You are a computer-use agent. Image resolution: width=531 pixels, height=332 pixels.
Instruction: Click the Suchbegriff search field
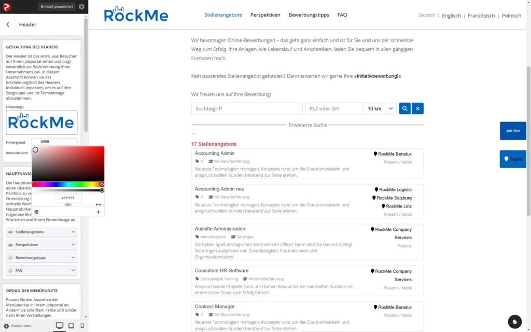(x=246, y=108)
